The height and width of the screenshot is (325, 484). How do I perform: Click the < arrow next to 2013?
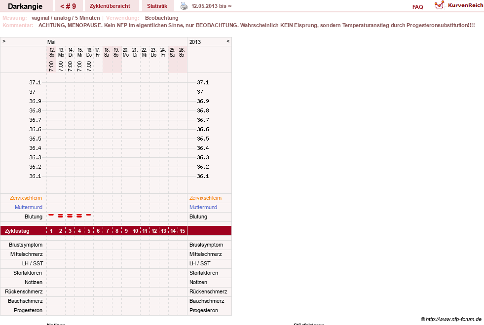click(x=228, y=41)
